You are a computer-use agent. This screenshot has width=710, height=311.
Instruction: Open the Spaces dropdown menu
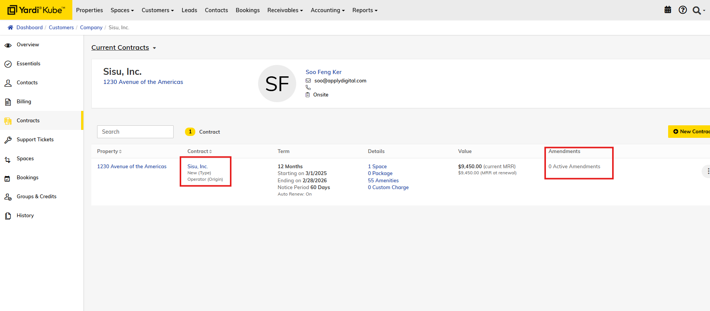point(122,10)
